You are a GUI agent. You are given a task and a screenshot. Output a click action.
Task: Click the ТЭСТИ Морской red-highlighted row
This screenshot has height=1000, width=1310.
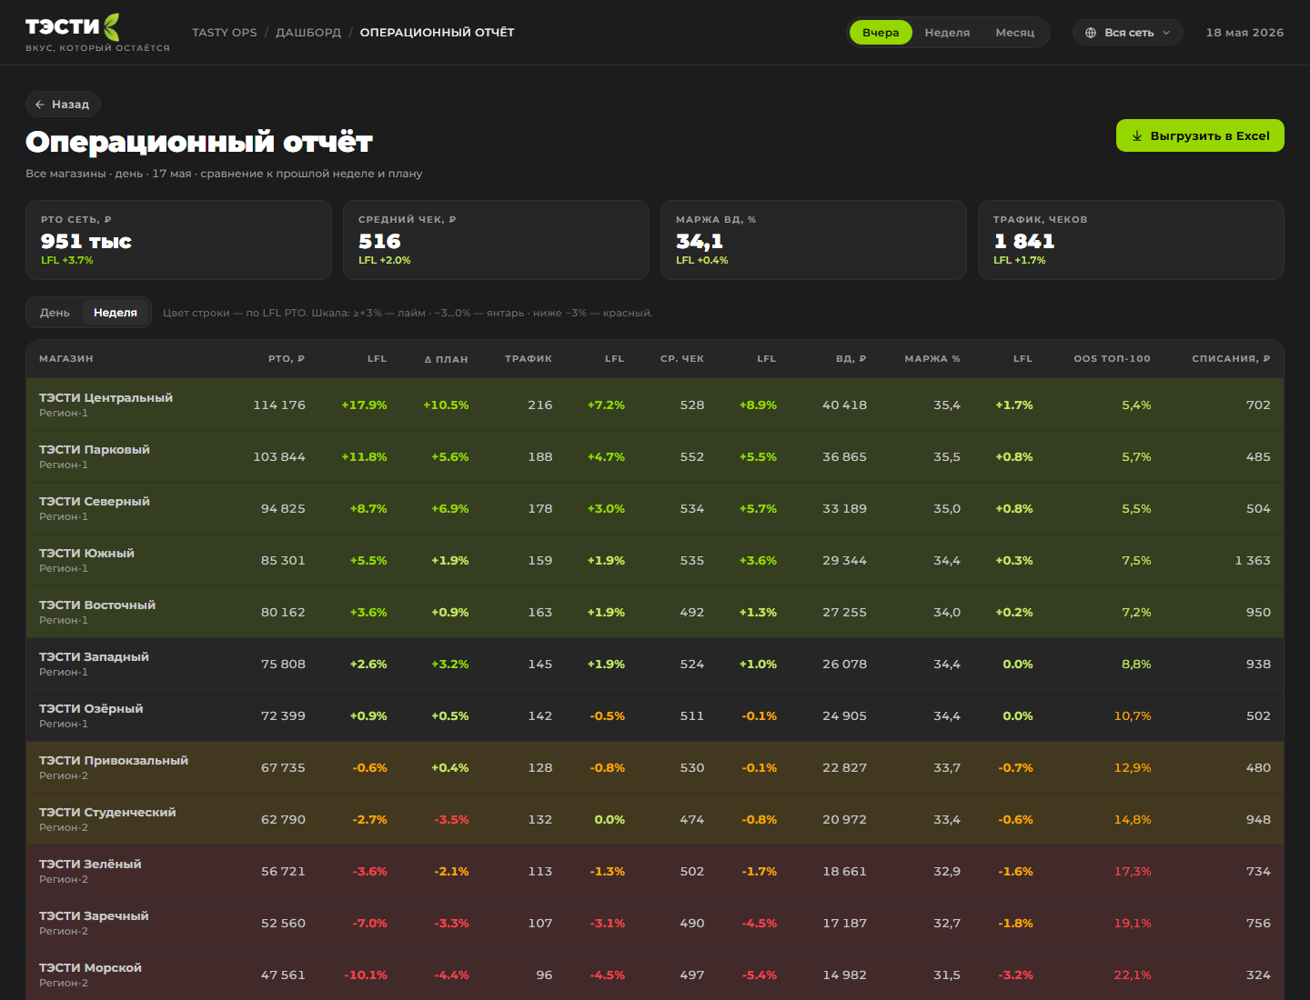coord(655,975)
